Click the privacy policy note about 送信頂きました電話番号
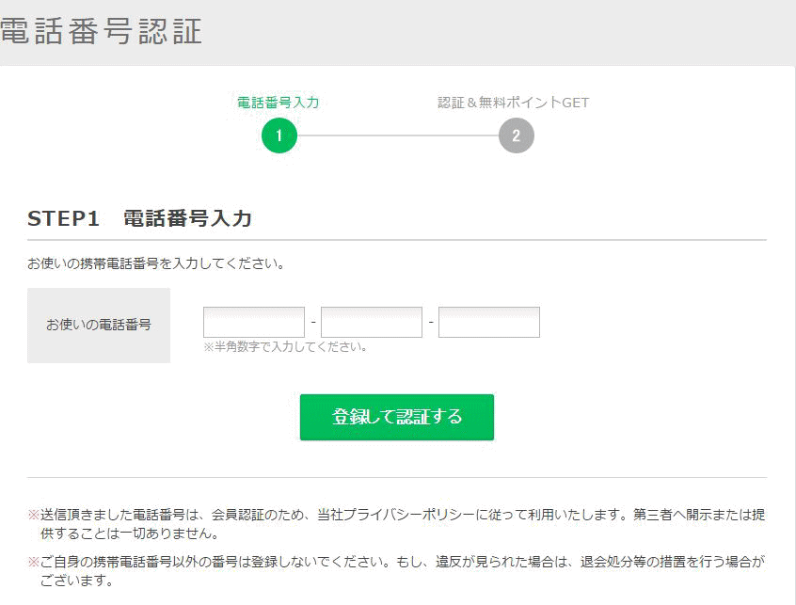 pyautogui.click(x=395, y=524)
